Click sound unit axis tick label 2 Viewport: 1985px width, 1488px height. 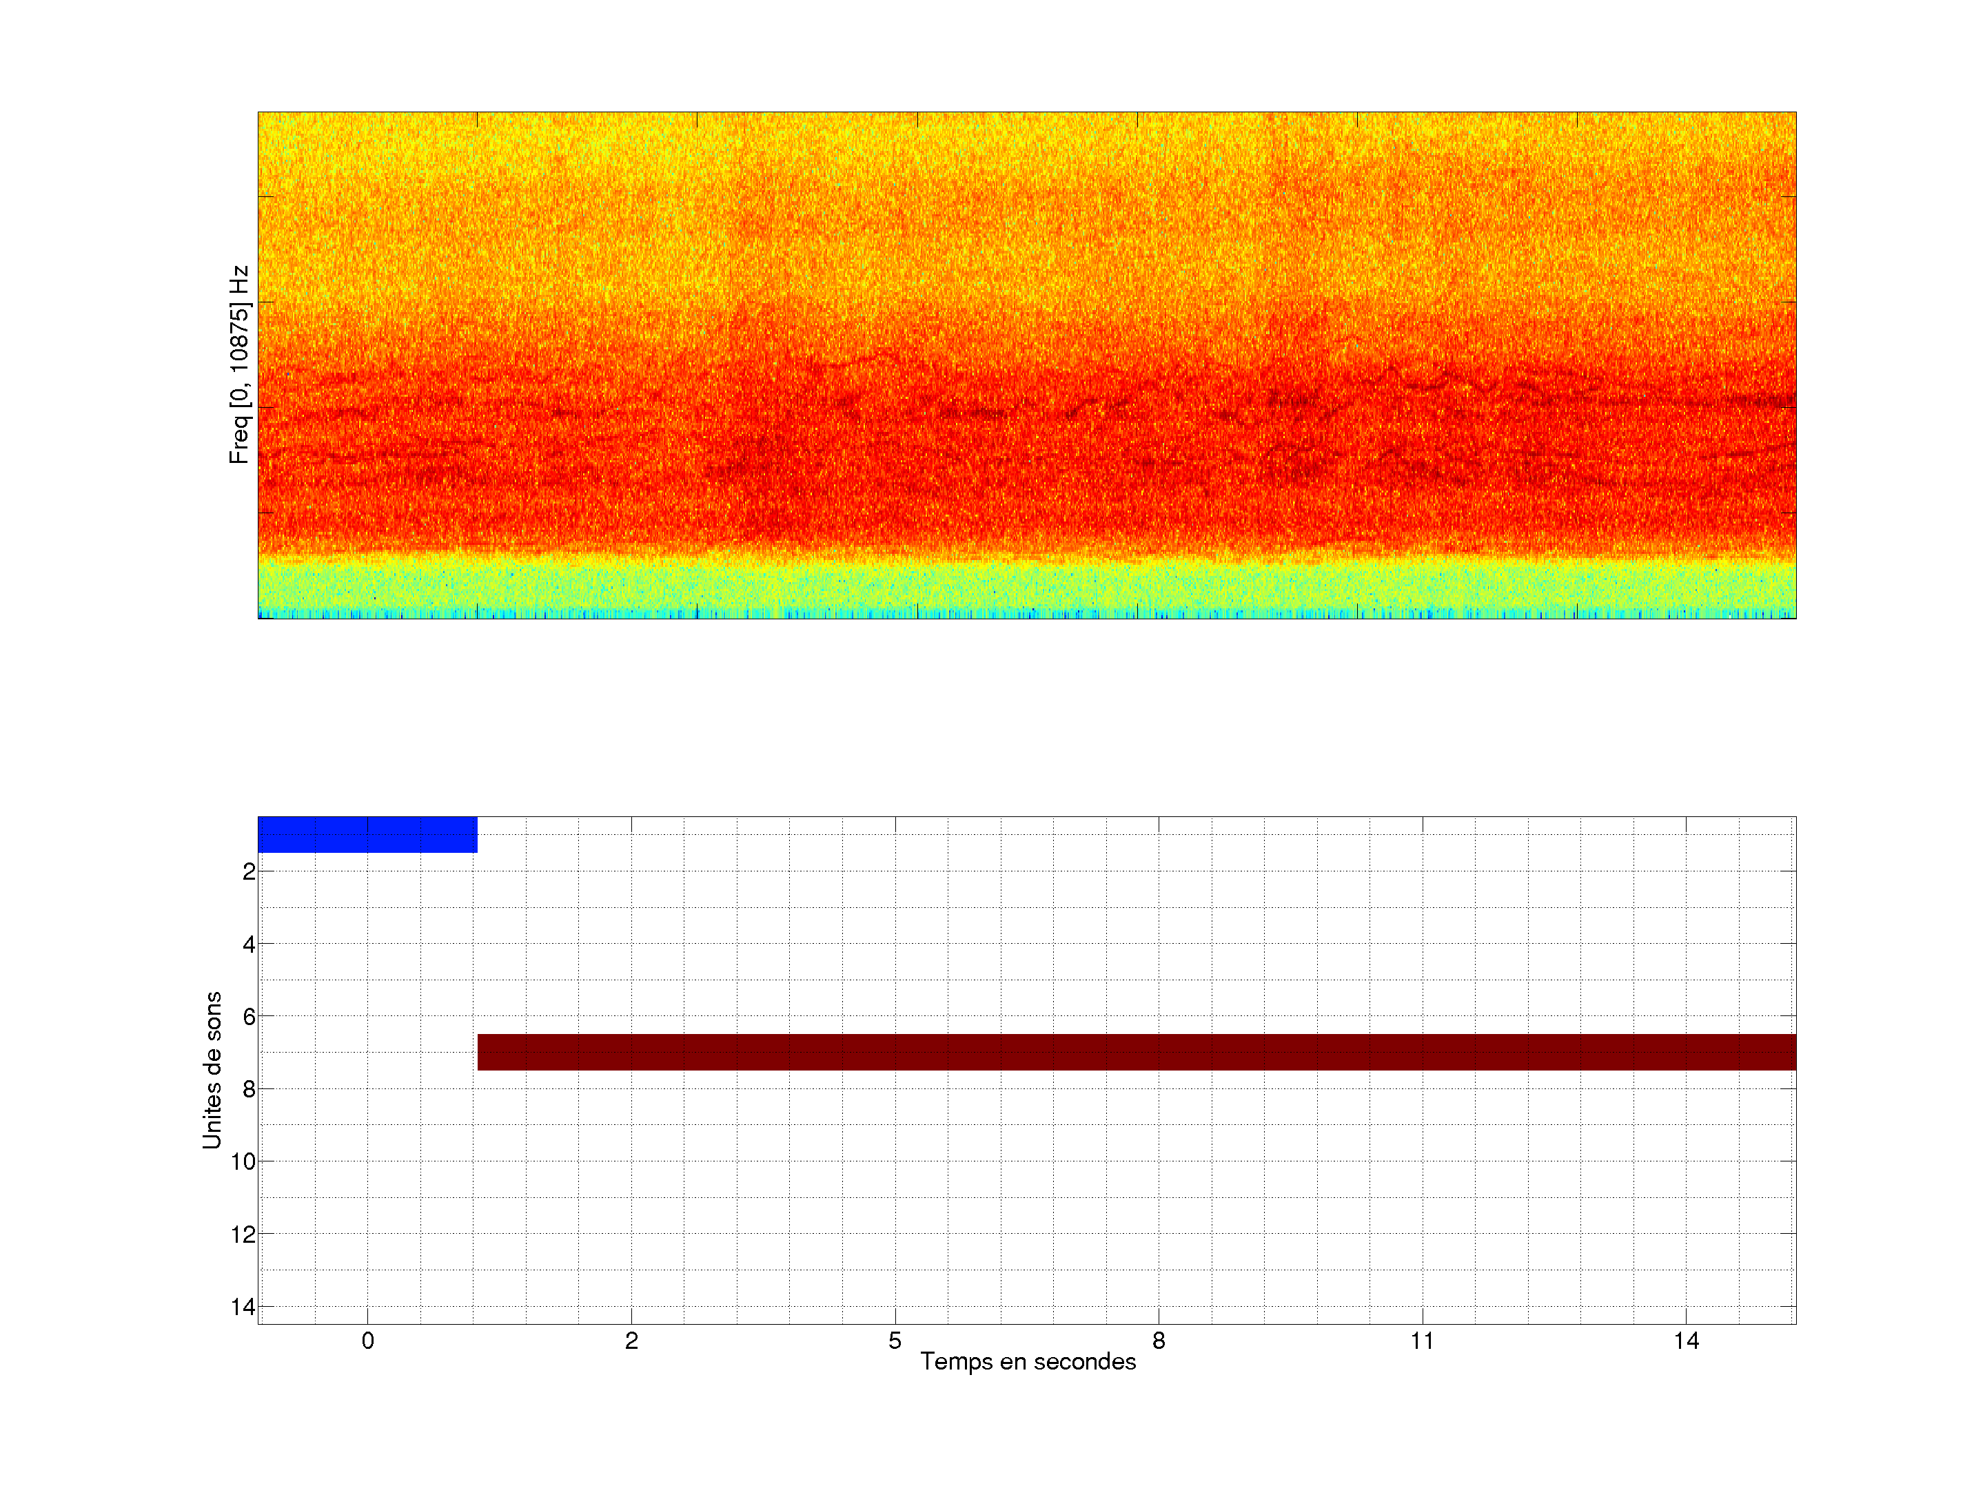tap(249, 872)
